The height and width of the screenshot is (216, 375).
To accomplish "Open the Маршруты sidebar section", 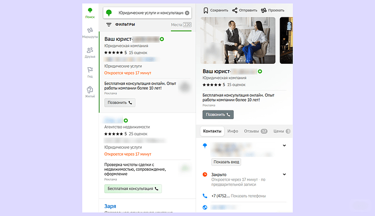I will click(x=90, y=33).
